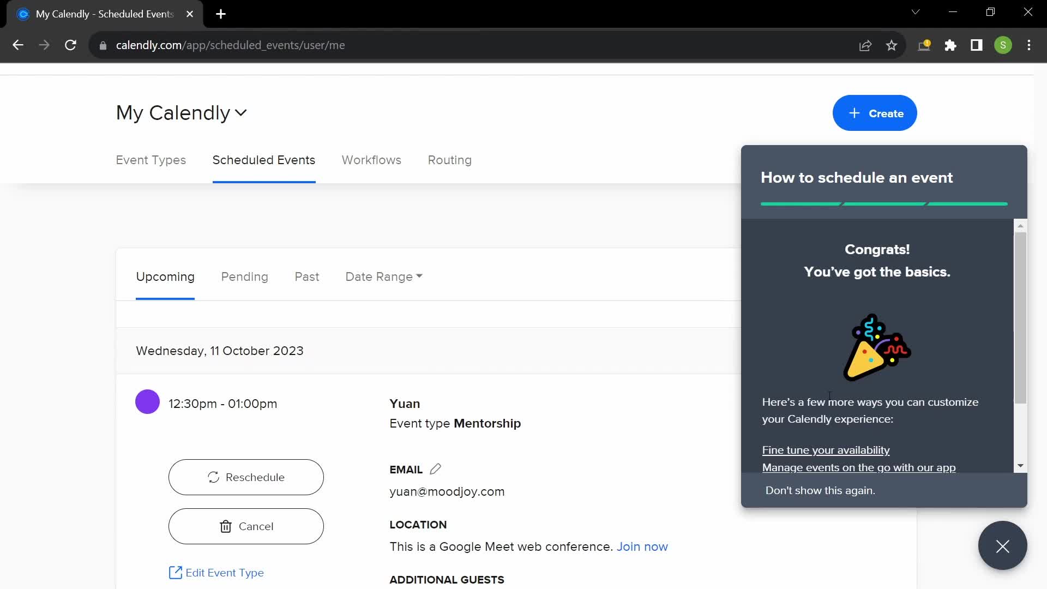Click the back navigation arrow icon
The image size is (1047, 589).
tap(19, 45)
